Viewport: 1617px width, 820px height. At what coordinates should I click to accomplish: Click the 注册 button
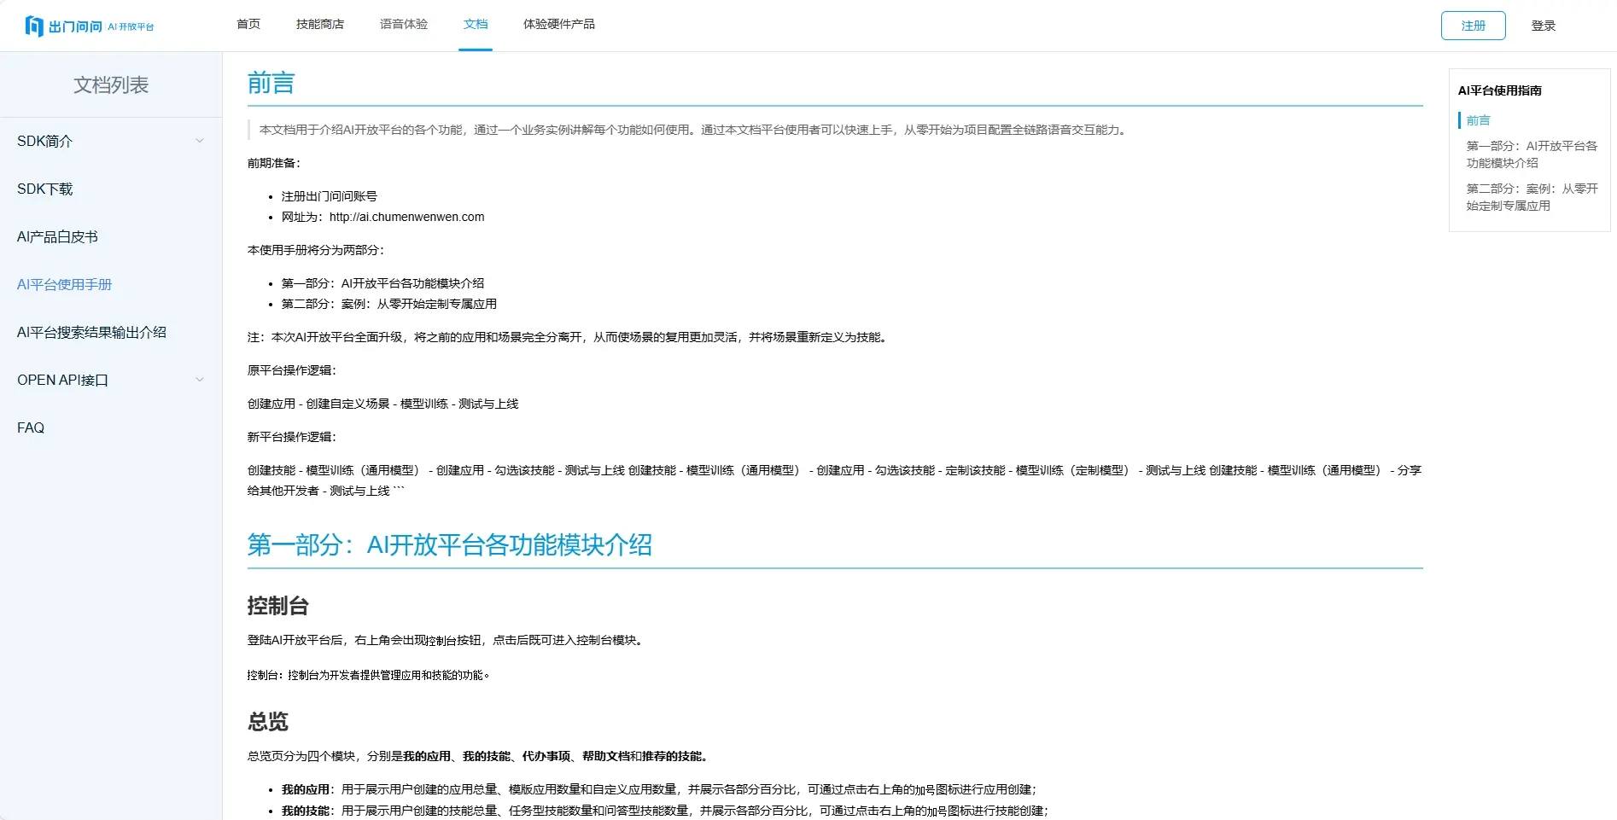[1473, 26]
